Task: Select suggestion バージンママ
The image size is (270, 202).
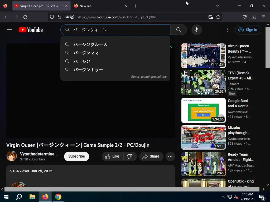Action: tap(115, 53)
